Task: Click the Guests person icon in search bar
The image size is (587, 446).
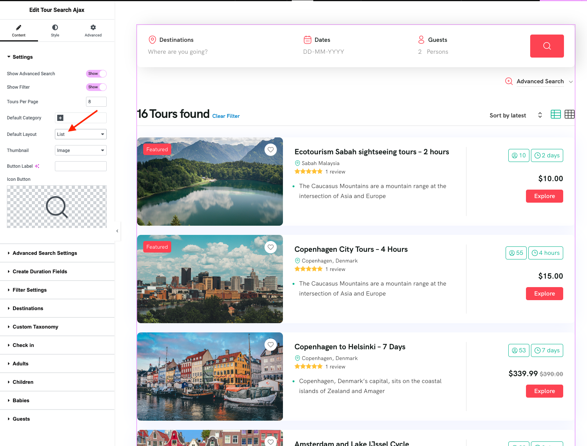Action: [421, 40]
